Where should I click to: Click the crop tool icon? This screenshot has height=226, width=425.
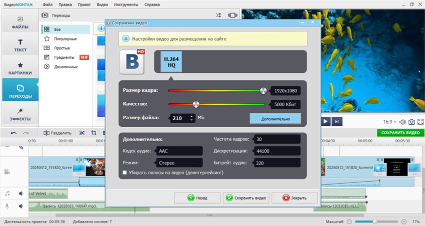point(93,133)
